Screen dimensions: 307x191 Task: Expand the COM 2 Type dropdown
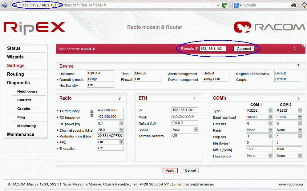click(300, 110)
